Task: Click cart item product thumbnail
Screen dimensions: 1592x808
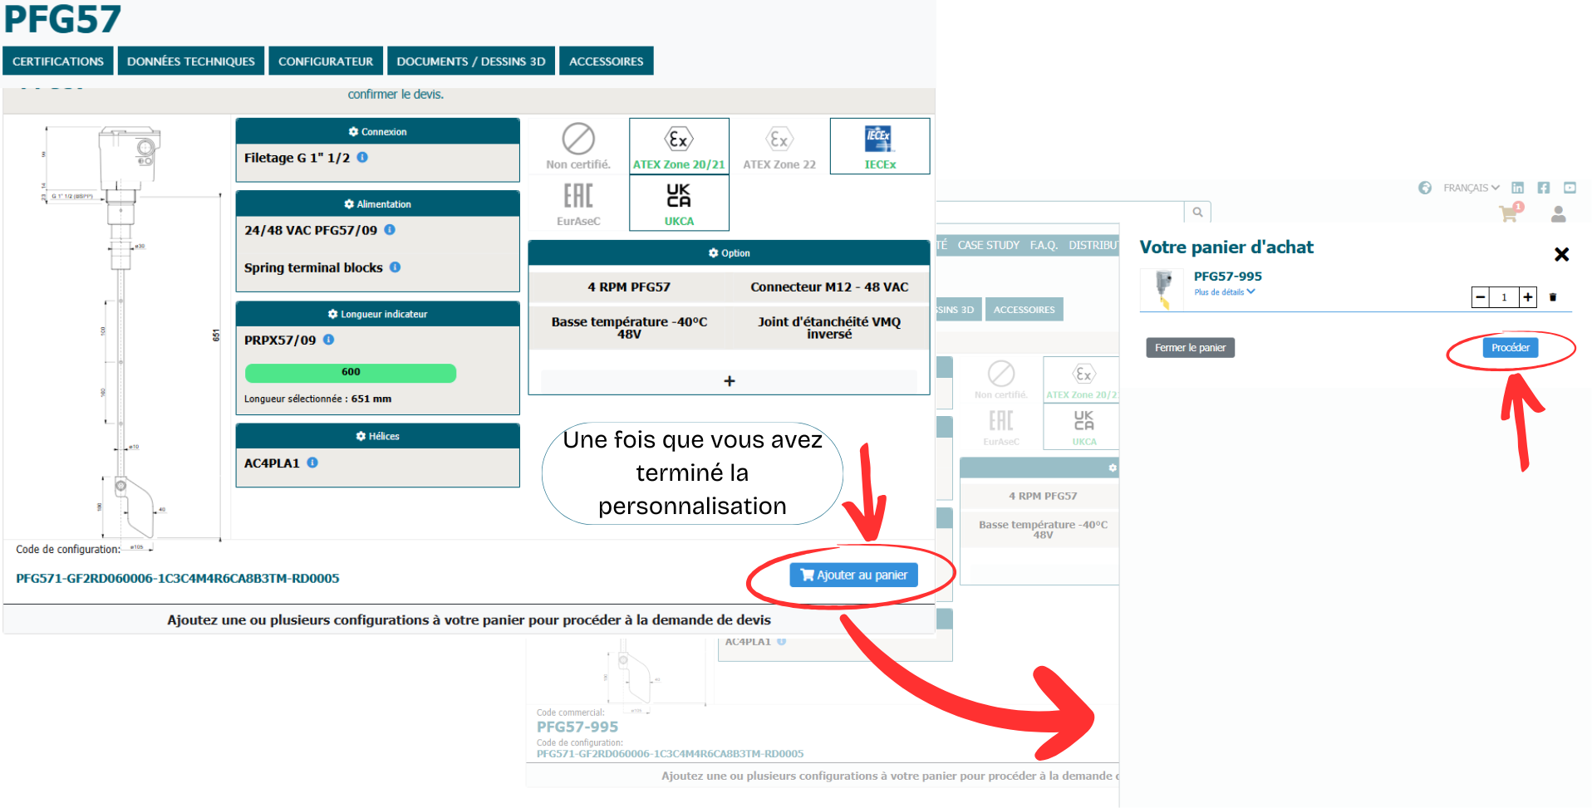Action: pyautogui.click(x=1163, y=289)
